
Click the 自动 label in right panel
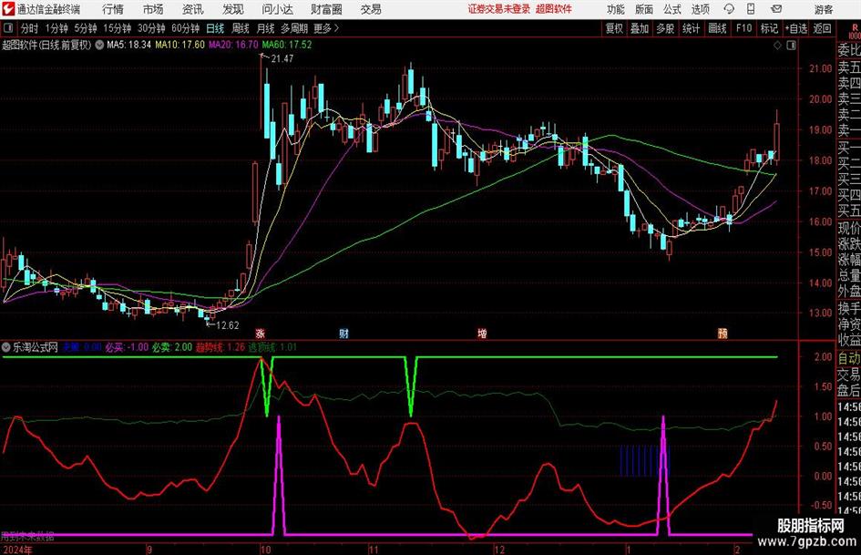coord(849,358)
